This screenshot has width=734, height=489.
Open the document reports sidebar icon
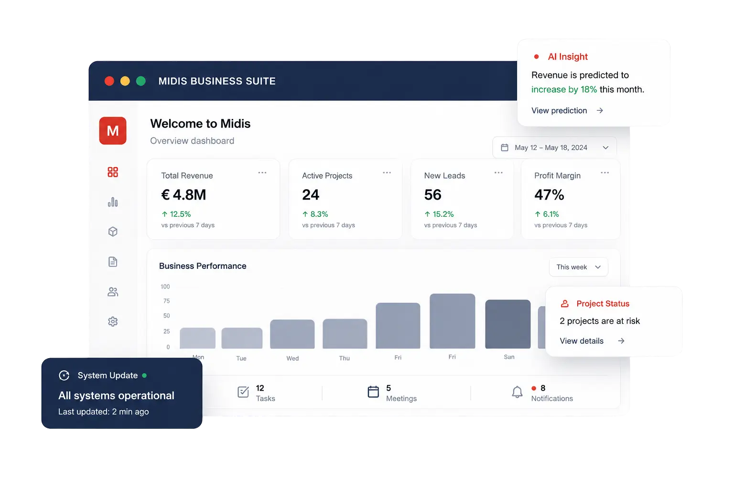(x=113, y=262)
